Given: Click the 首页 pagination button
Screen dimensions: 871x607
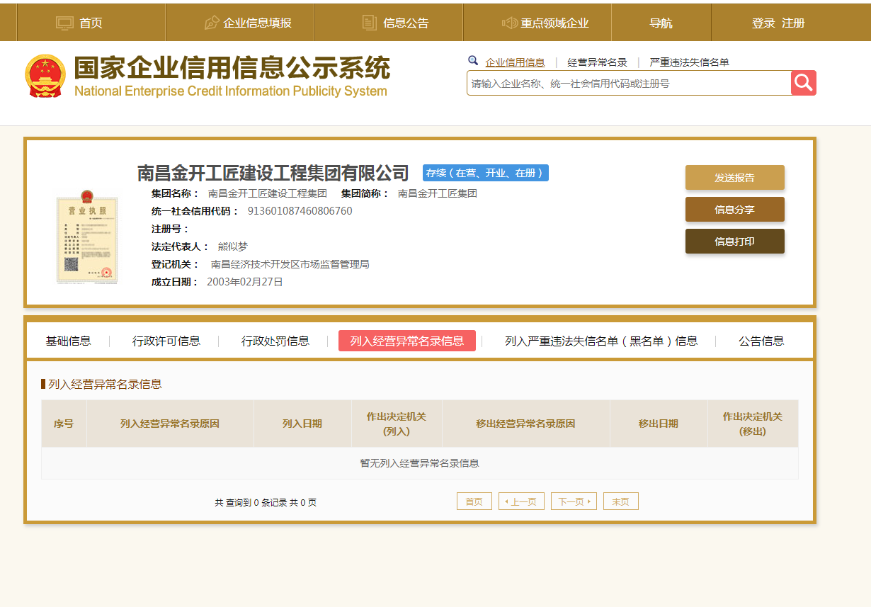Looking at the screenshot, I should (474, 501).
